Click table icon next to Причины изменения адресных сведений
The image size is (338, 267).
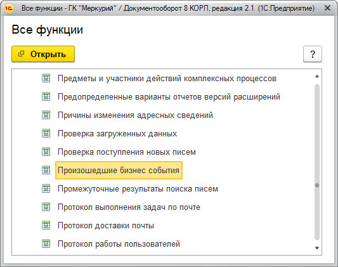[46, 115]
